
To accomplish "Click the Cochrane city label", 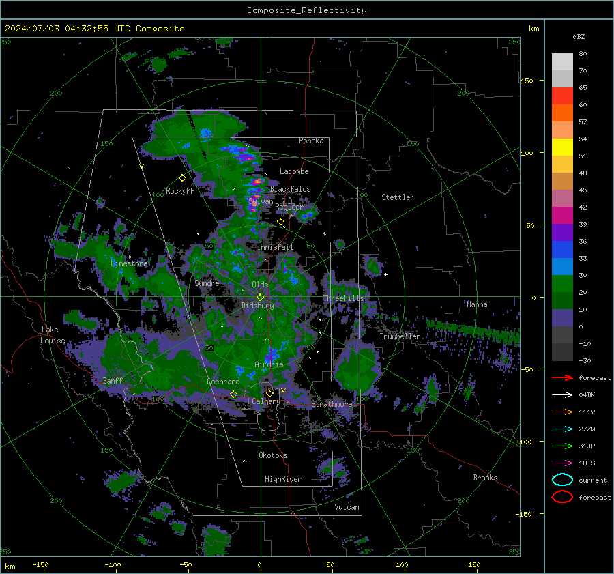I will point(223,382).
